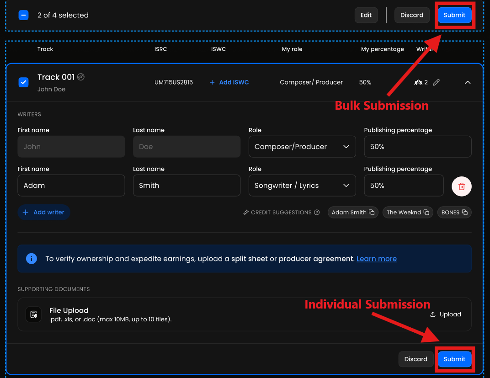The height and width of the screenshot is (378, 490).
Task: Copy The Weeknd credit suggestion chip
Action: coord(426,213)
